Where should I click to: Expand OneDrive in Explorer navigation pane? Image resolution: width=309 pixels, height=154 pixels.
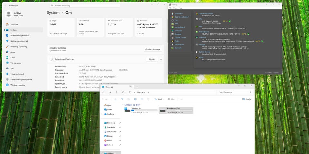[102, 114]
